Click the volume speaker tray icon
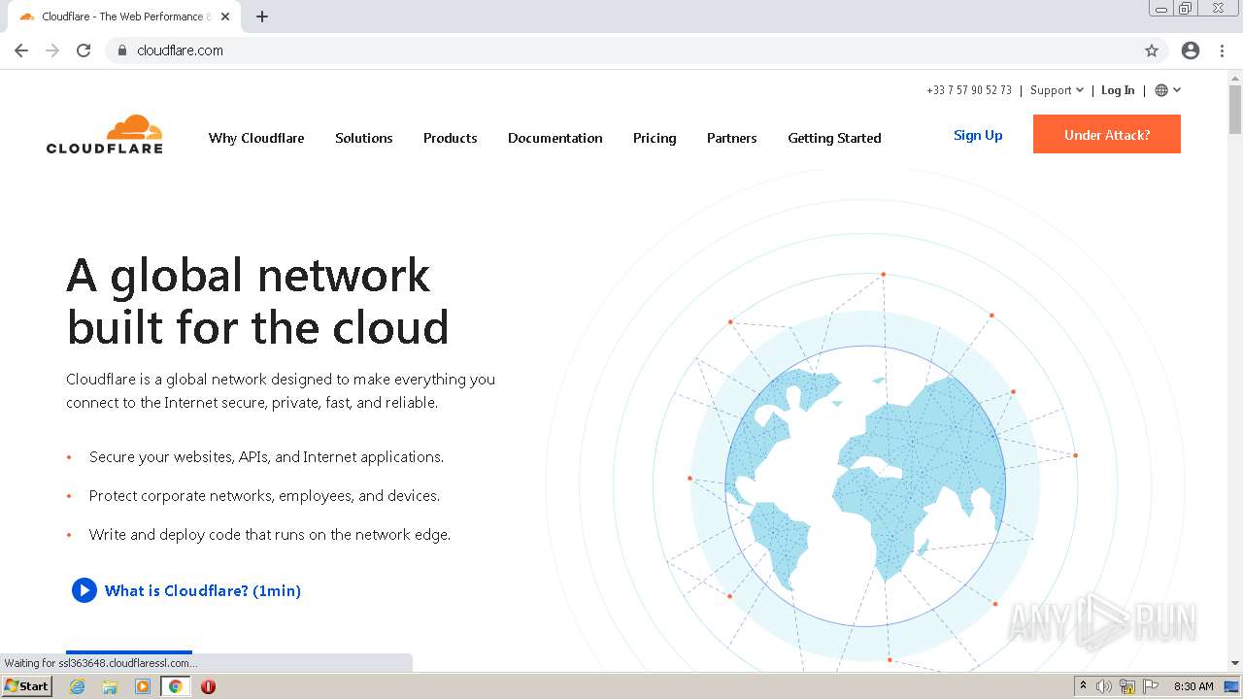1243x699 pixels. tap(1104, 686)
